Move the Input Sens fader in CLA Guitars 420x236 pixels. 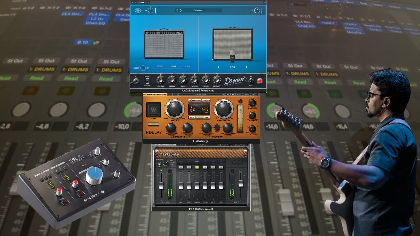161,186
